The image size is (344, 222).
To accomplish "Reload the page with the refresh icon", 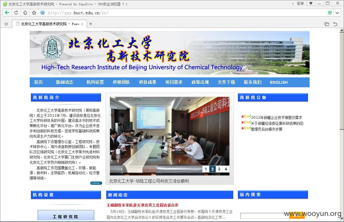I will 16,13.
